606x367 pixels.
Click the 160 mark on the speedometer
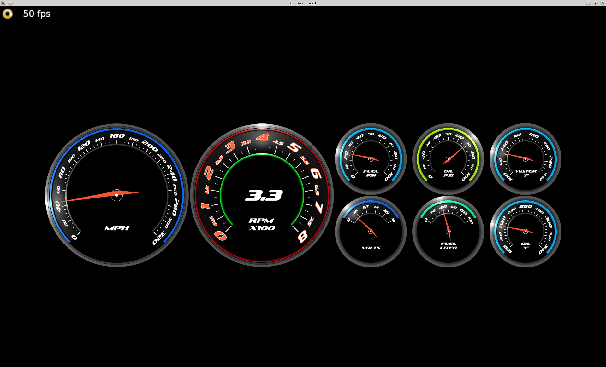point(117,136)
